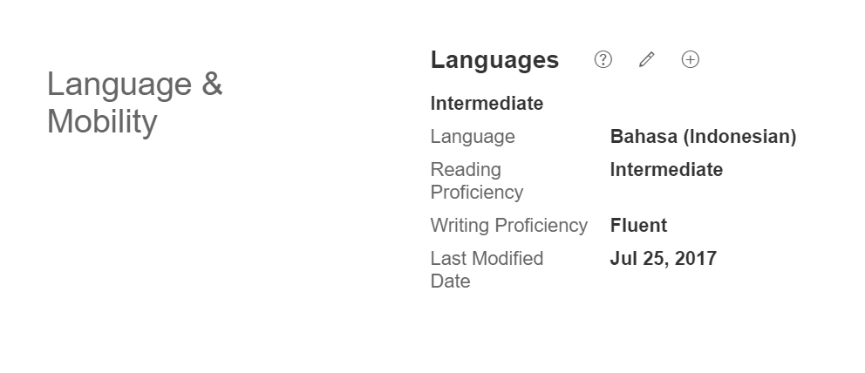865x373 pixels.
Task: Select the Jul 25, 2017 date value
Action: point(663,259)
